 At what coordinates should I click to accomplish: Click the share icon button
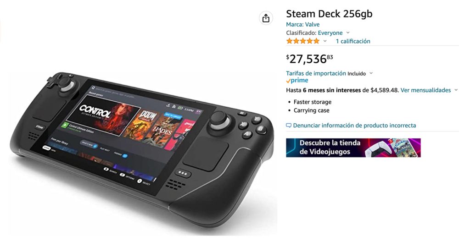266,18
